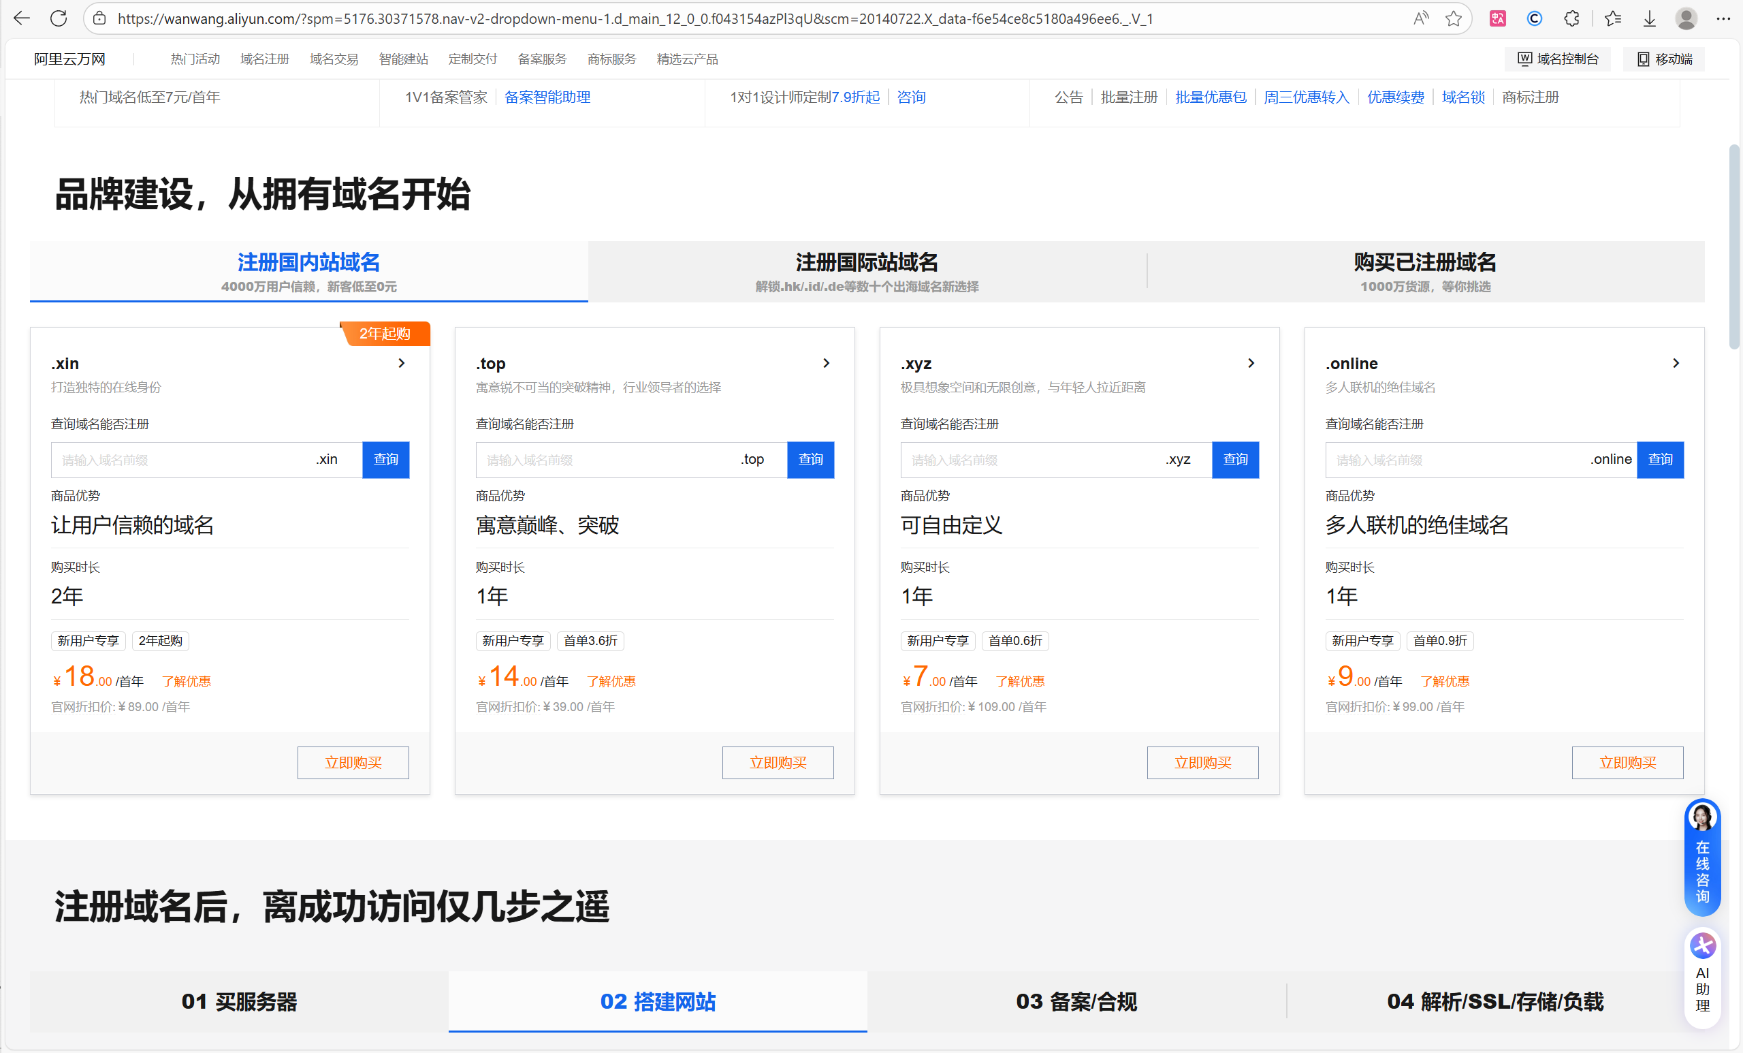Click 立即购买 for .top domain
This screenshot has height=1053, width=1743.
pos(778,763)
